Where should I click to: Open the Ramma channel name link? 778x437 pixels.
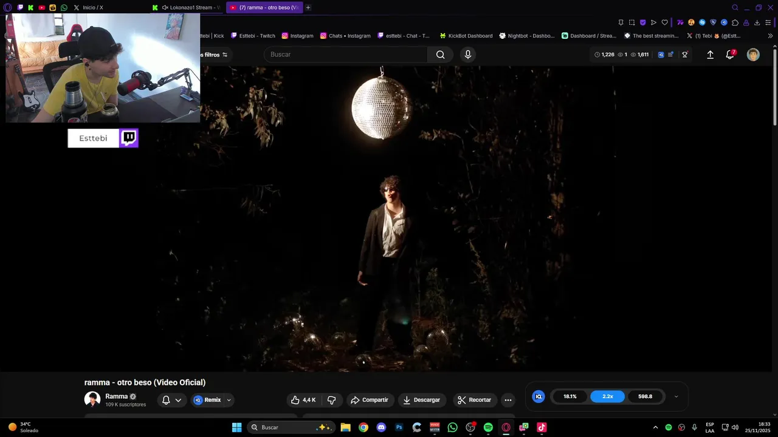point(117,396)
